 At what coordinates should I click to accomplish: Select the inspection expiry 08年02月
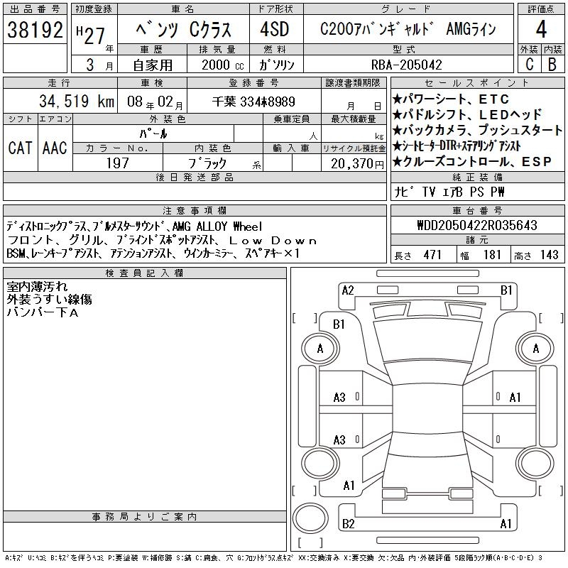[x=155, y=102]
